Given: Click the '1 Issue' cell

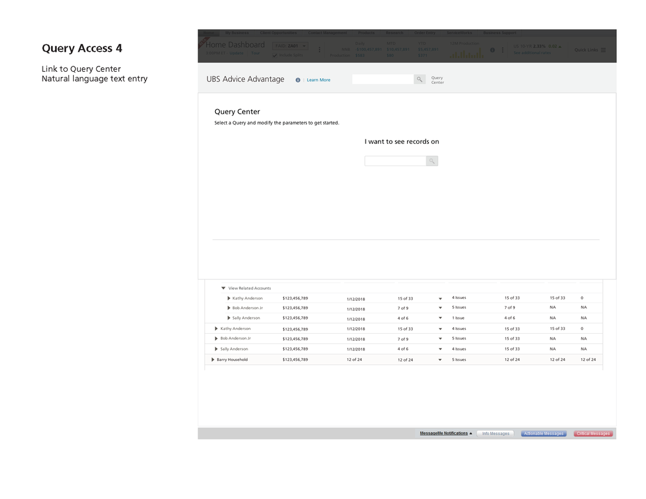Looking at the screenshot, I should (458, 318).
